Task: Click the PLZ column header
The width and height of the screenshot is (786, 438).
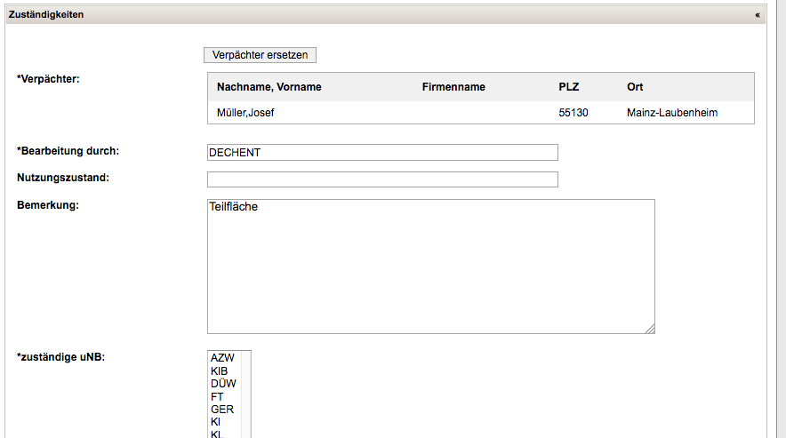Action: pyautogui.click(x=567, y=87)
